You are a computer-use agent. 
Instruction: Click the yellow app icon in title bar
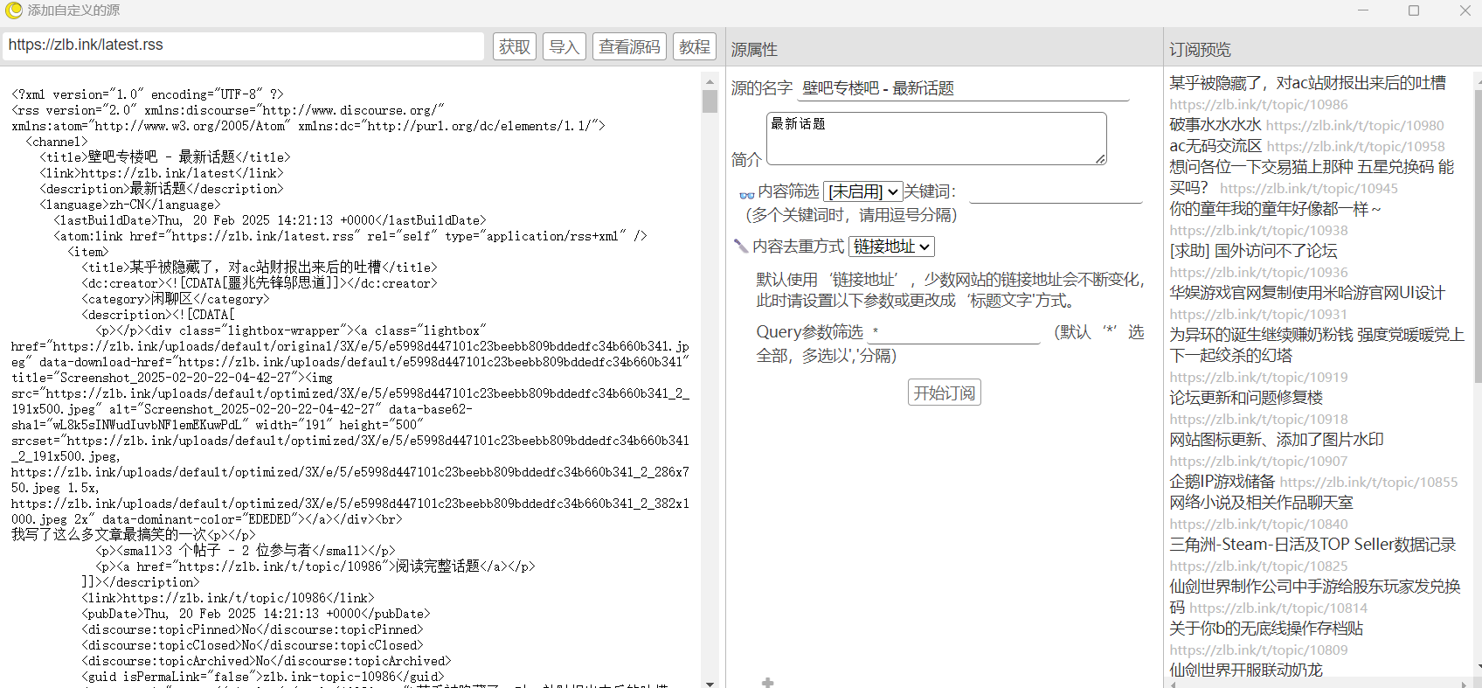[13, 10]
